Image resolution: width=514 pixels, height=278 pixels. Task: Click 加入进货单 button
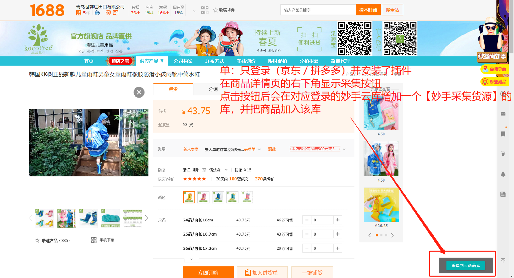click(262, 272)
